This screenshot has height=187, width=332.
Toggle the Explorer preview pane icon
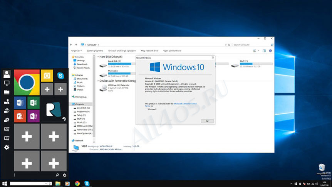(264, 51)
